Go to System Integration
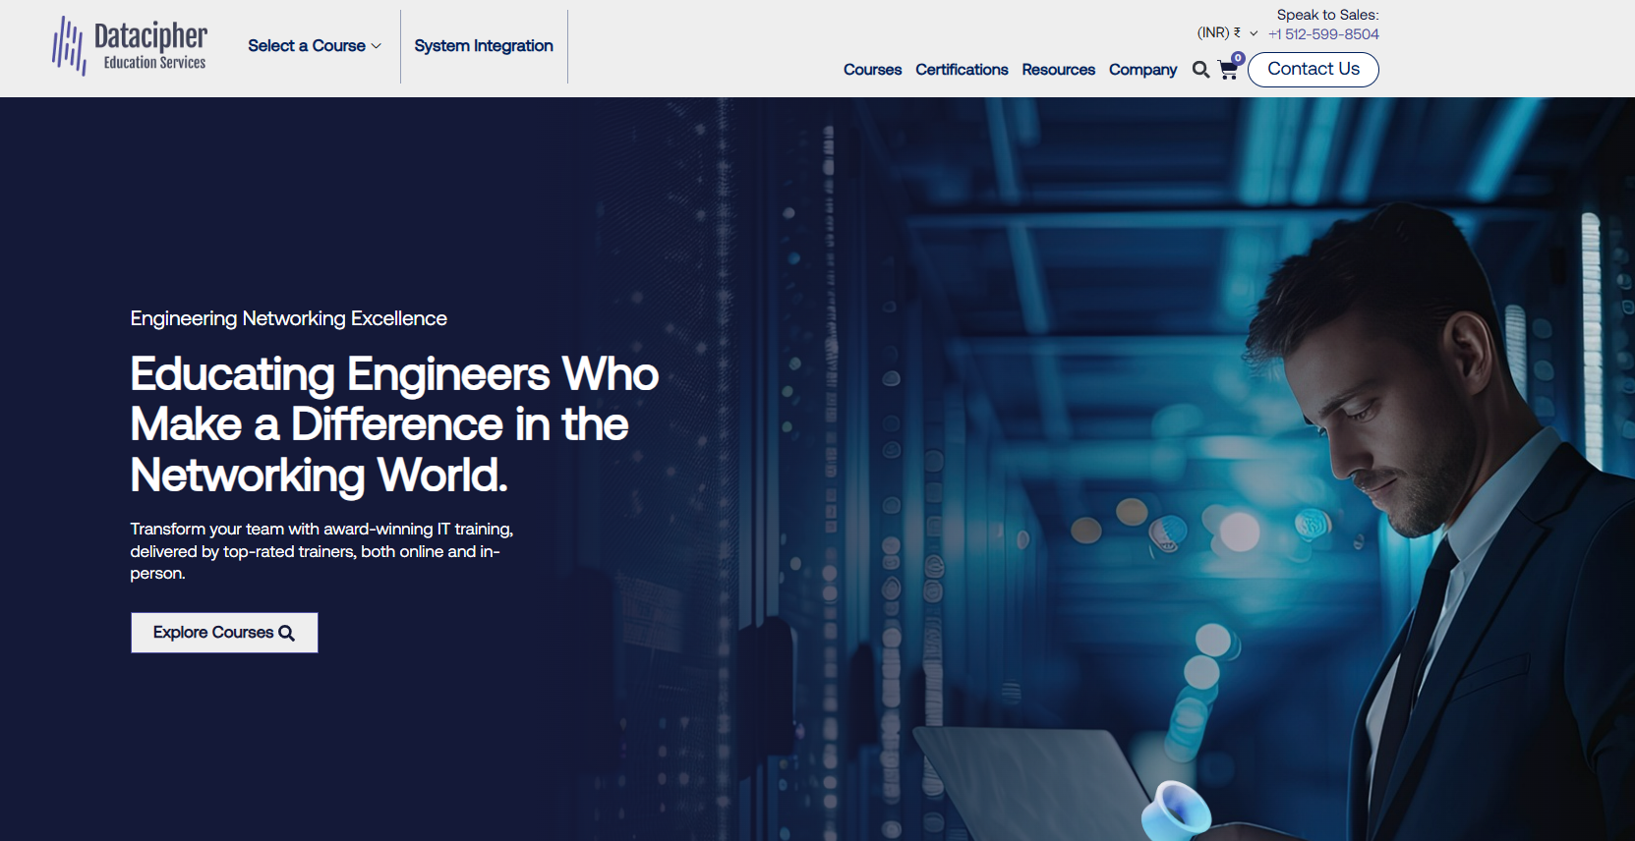This screenshot has width=1635, height=841. [484, 46]
